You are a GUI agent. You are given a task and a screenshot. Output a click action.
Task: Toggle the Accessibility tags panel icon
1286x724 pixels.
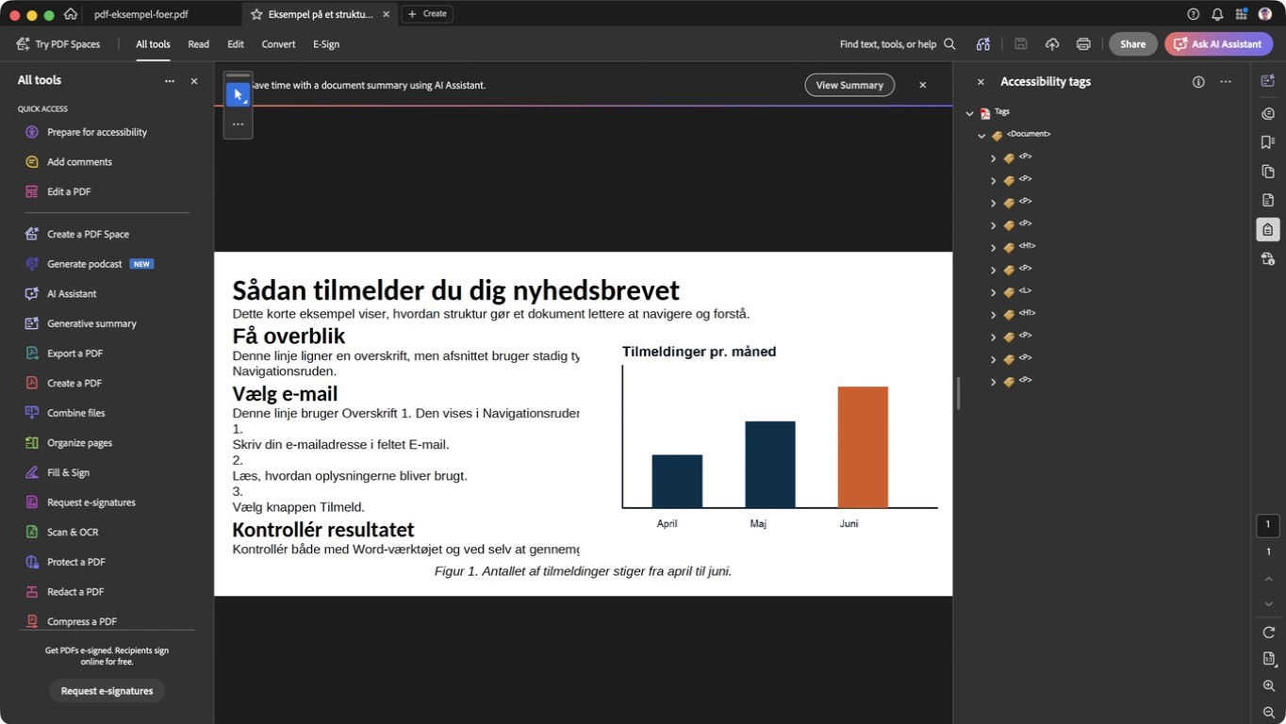1268,229
